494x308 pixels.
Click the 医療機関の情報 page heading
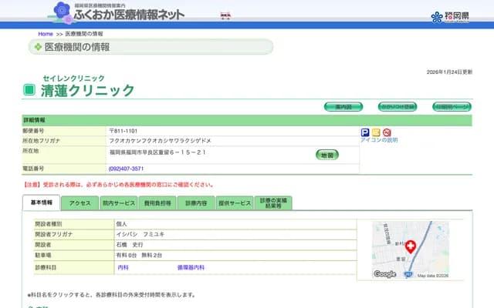(77, 47)
